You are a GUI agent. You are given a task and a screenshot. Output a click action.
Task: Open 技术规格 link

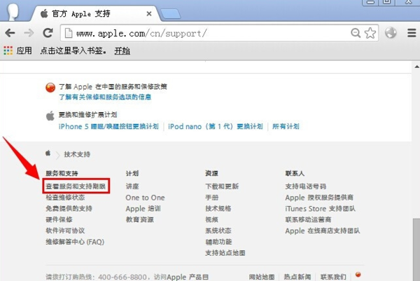pos(218,208)
